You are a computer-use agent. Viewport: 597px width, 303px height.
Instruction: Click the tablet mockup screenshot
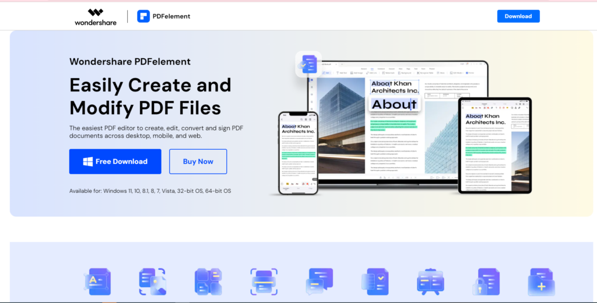coord(494,145)
